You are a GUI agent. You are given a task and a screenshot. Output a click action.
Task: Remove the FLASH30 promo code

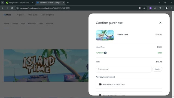point(105,53)
